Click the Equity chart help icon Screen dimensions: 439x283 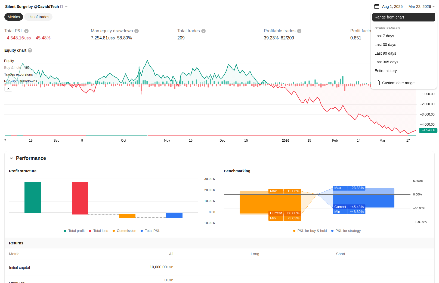click(x=30, y=50)
